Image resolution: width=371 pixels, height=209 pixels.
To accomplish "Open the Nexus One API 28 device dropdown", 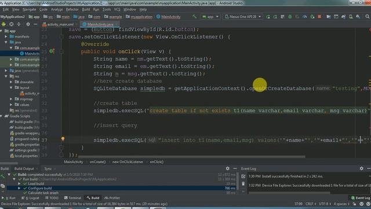I will coord(243,17).
